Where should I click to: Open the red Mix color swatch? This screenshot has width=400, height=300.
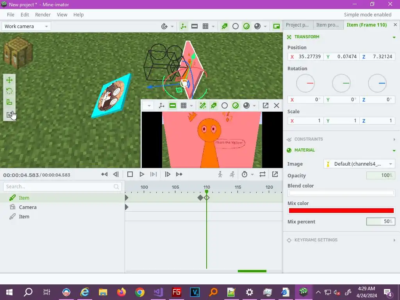[x=341, y=211]
